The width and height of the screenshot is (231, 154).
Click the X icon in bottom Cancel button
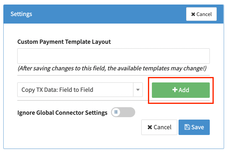[x=150, y=127]
